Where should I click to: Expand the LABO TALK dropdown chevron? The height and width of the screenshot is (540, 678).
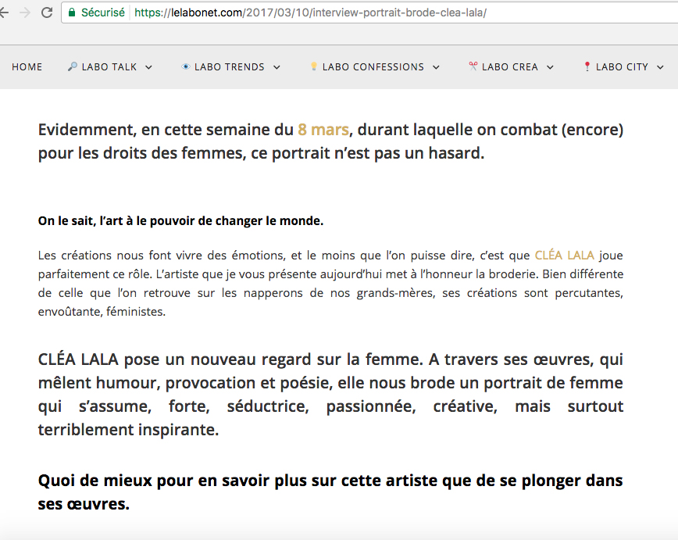148,67
